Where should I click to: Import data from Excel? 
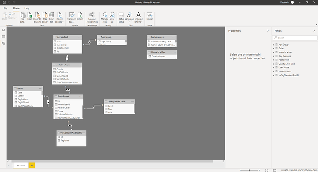point(29,16)
